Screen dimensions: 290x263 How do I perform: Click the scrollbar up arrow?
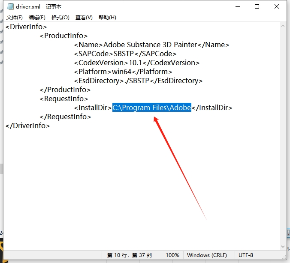point(283,26)
